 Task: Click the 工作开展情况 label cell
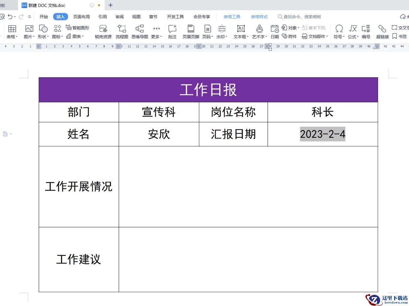[x=79, y=187]
